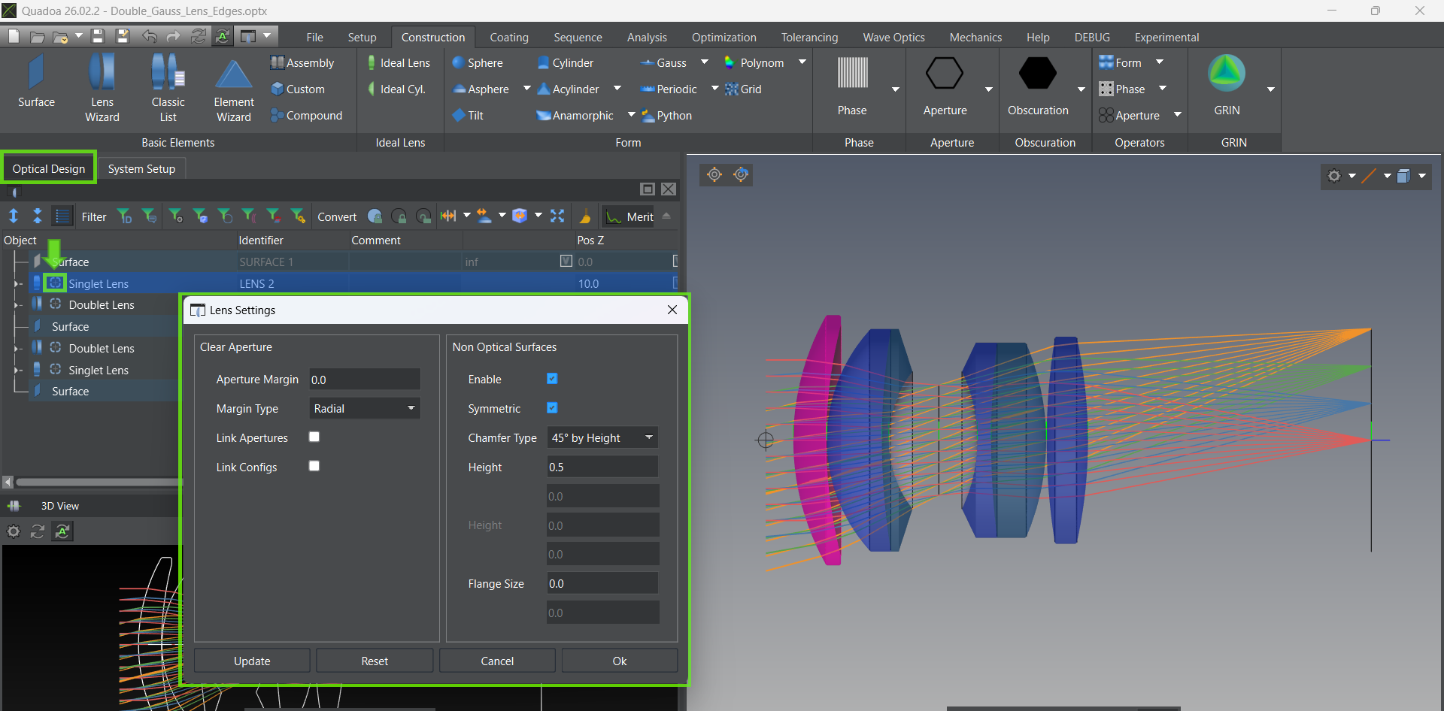Reset the Lens Settings
Viewport: 1444px width, 711px height.
coord(374,661)
